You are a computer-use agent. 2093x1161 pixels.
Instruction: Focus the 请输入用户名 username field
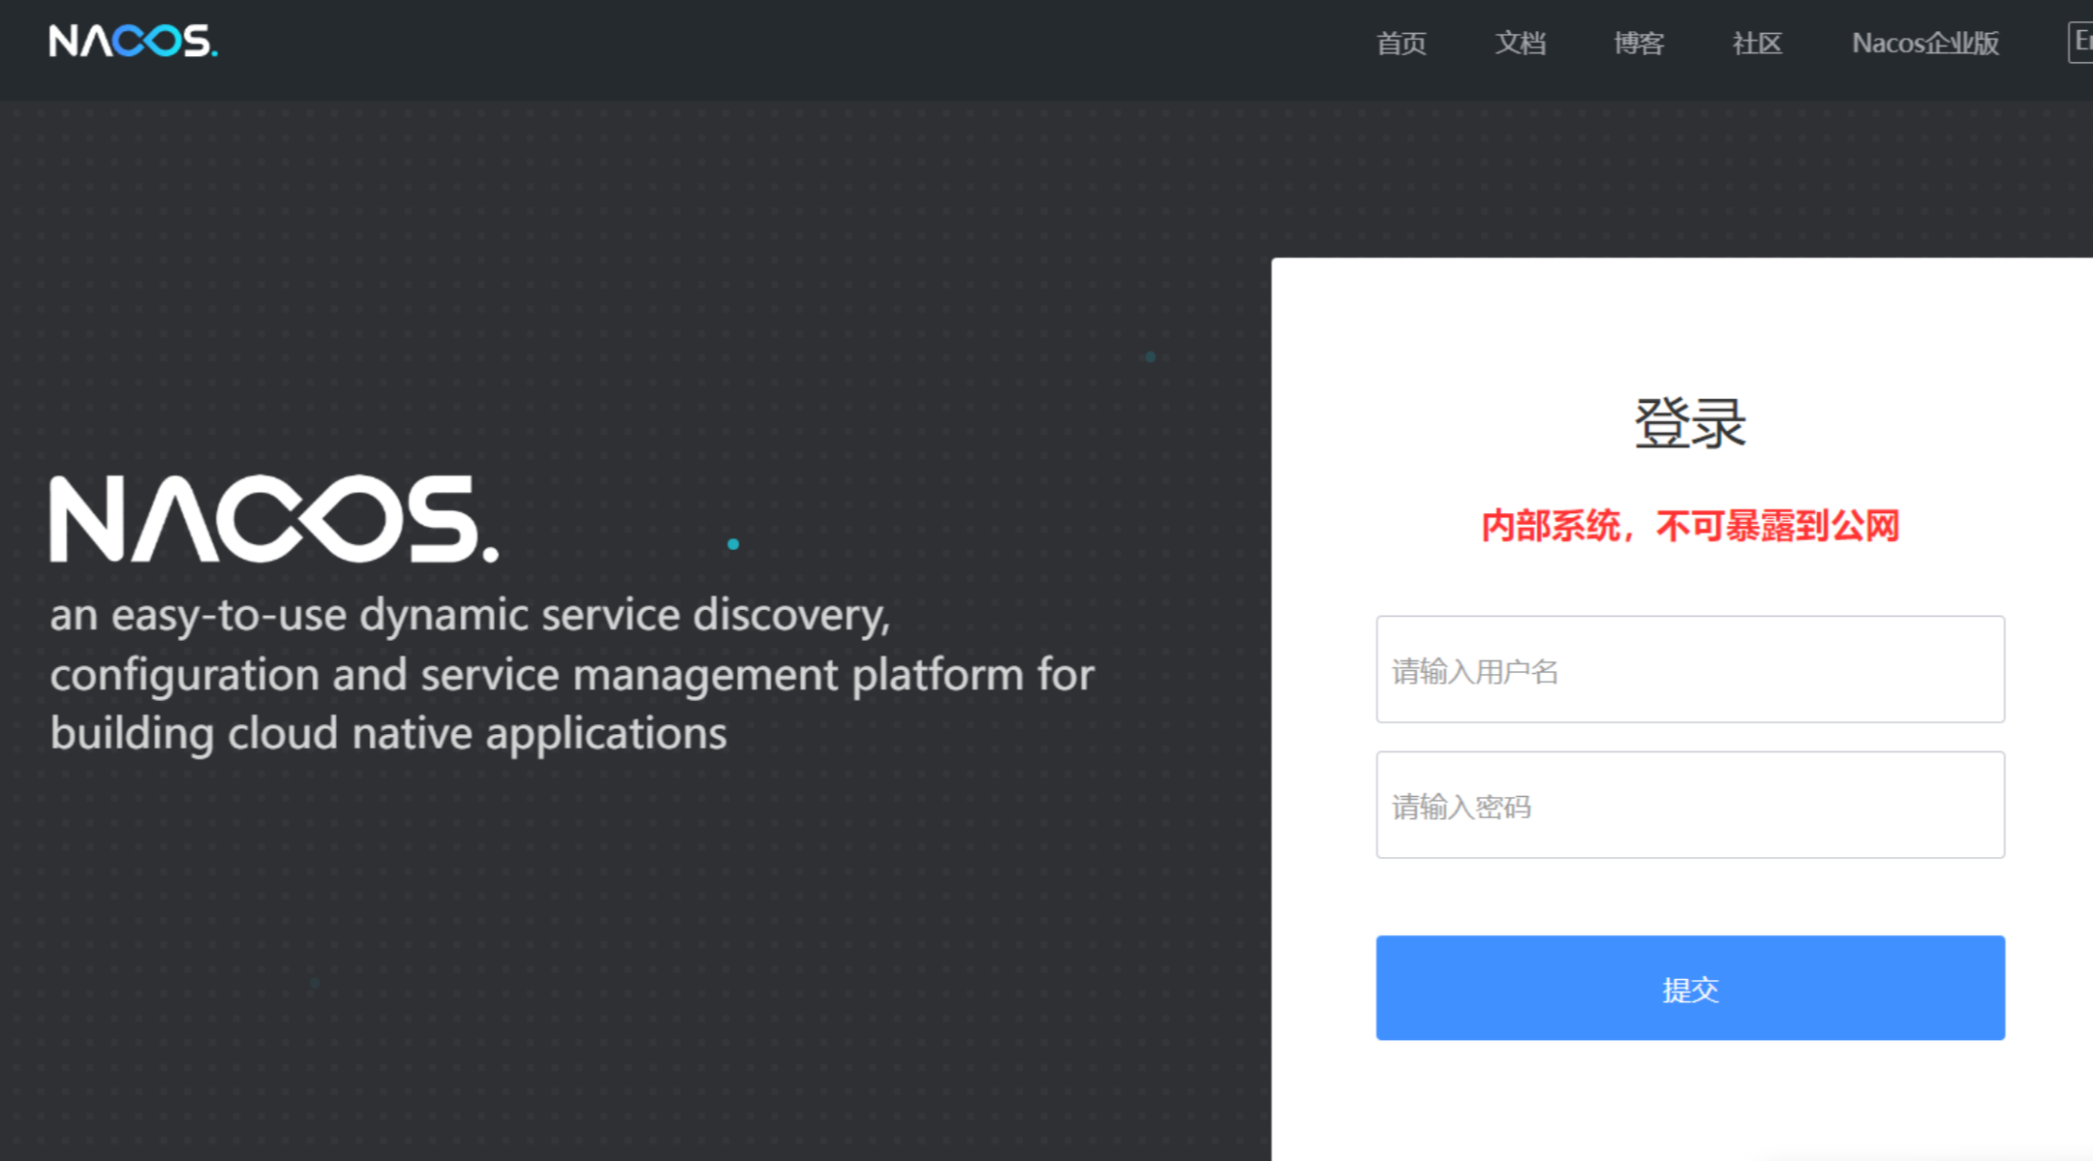(x=1690, y=670)
